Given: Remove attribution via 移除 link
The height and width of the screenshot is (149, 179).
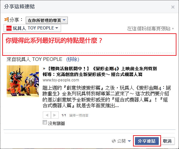Looking at the screenshot, I should pos(73,59).
